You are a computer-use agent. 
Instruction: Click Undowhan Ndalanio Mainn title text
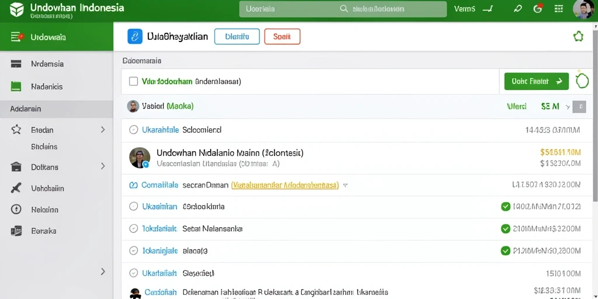pos(230,153)
